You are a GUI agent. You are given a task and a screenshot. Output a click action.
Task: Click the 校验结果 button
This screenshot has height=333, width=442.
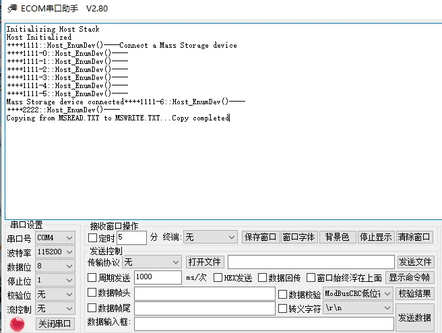pos(414,294)
